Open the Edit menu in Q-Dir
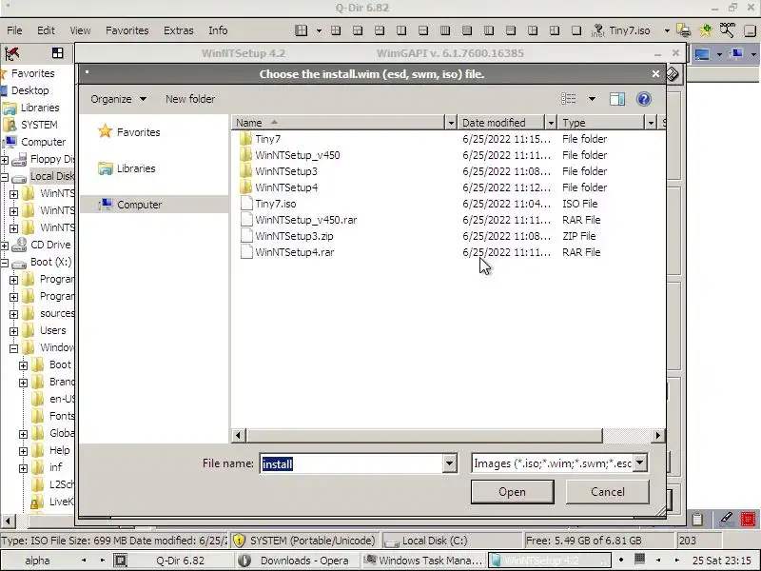761x571 pixels. click(46, 30)
